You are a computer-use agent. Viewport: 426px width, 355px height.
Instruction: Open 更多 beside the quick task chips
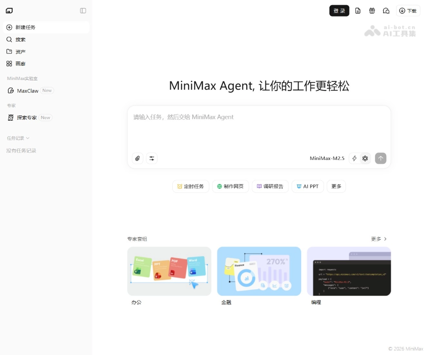pos(336,186)
